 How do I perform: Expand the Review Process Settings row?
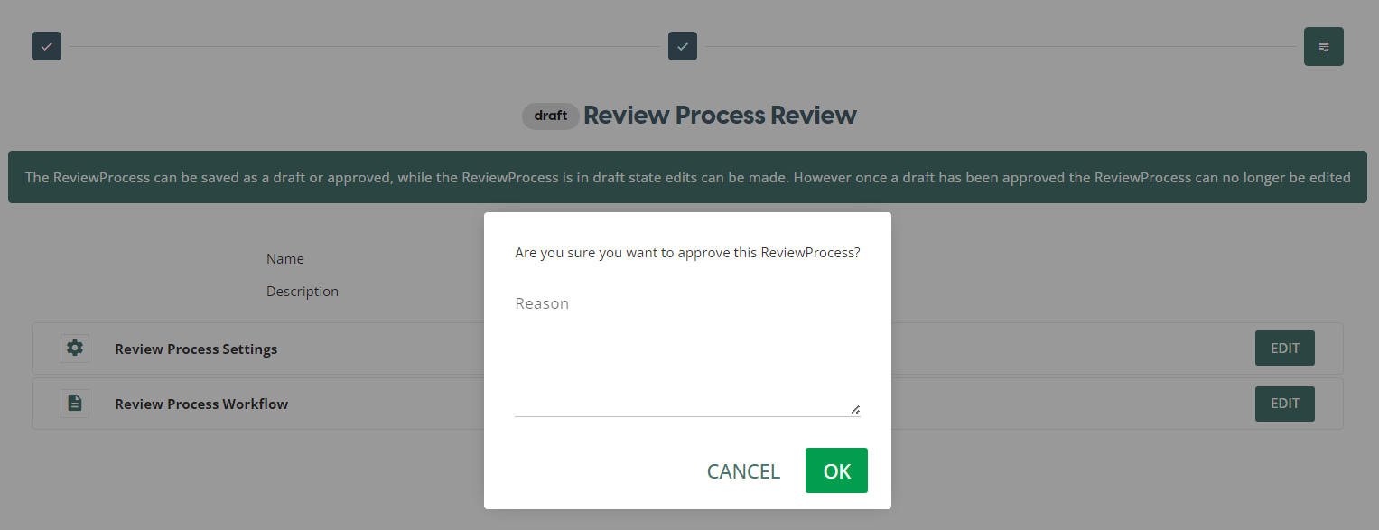pos(196,349)
